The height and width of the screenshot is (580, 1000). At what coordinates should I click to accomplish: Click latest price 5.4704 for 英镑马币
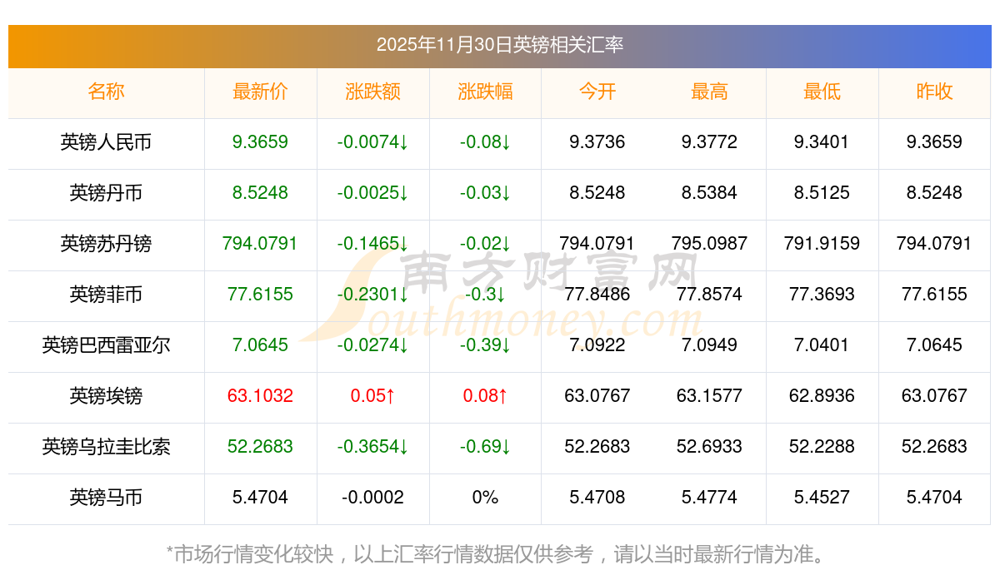(x=260, y=498)
